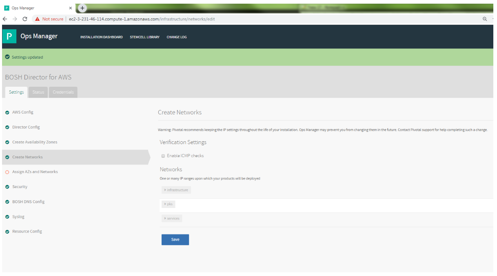The image size is (497, 276).
Task: Click green check icon beside AWS Config
Action: 7,112
